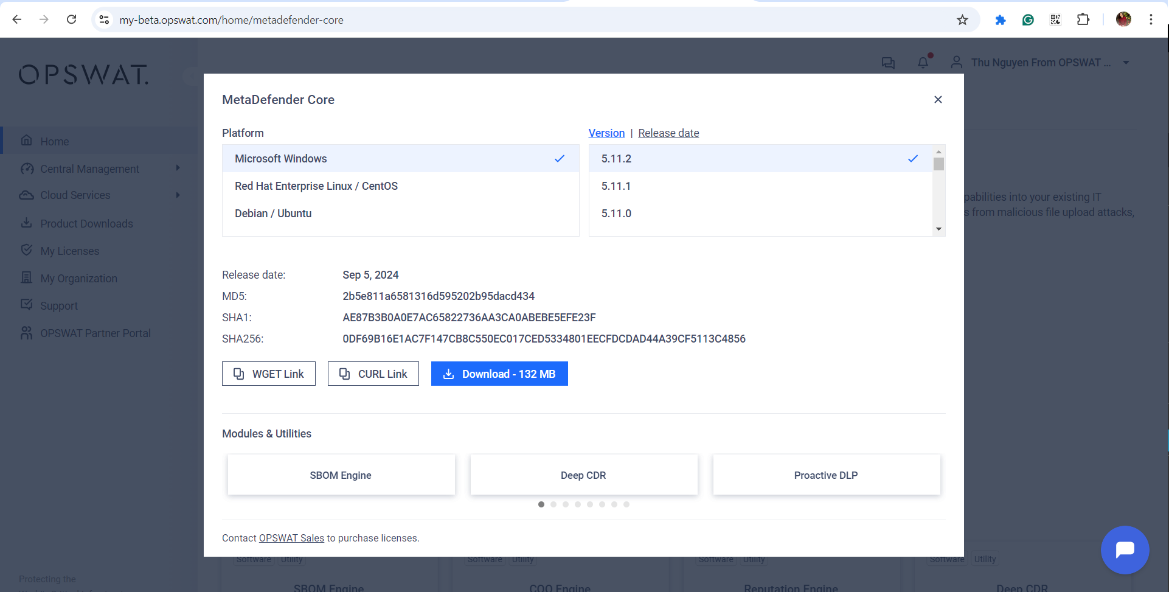
Task: Click browser forward arrow
Action: coord(44,19)
